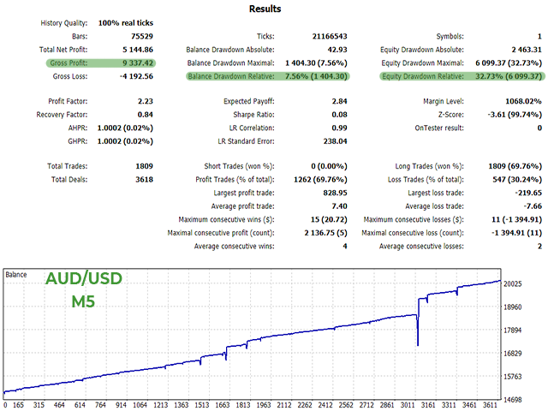Click the highlighted Balance Drawdown Relative label

tap(229, 76)
